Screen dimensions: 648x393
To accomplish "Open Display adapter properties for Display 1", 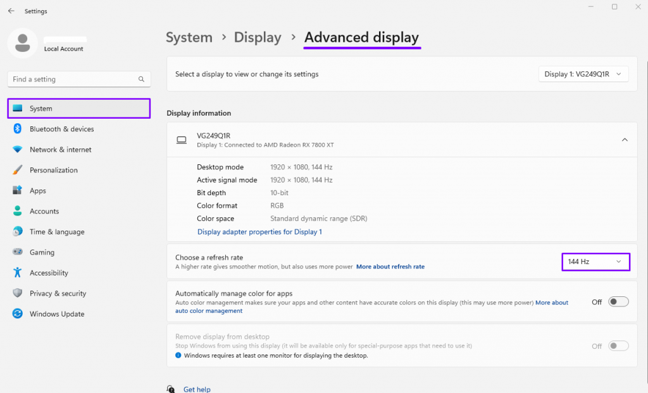I will pyautogui.click(x=259, y=232).
